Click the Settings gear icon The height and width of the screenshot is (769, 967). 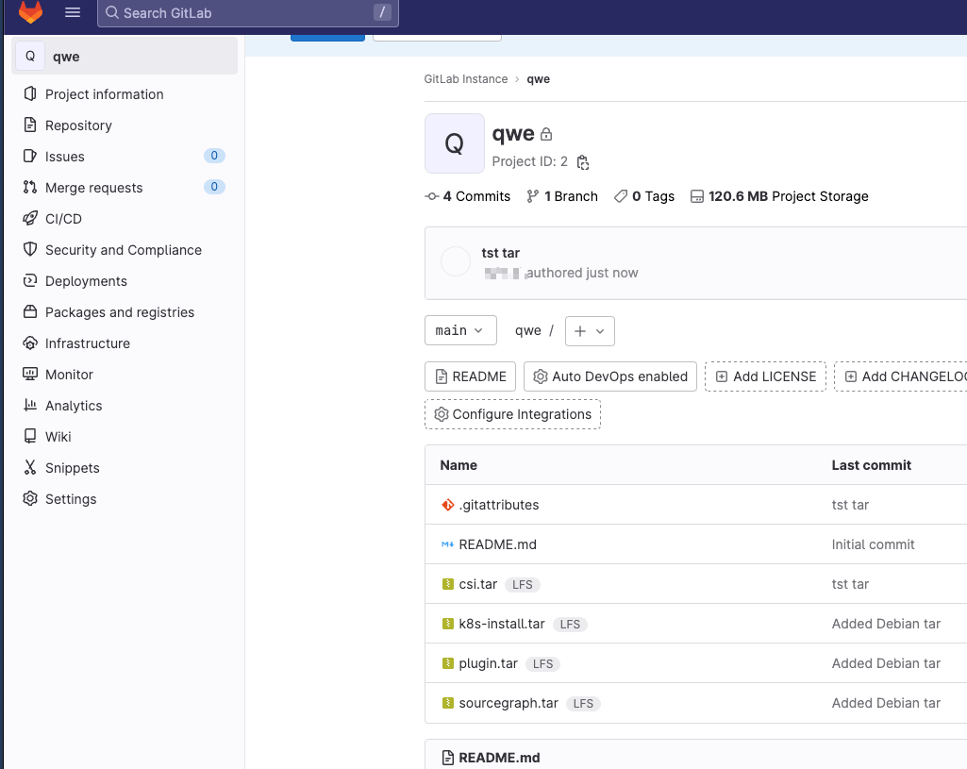(29, 498)
